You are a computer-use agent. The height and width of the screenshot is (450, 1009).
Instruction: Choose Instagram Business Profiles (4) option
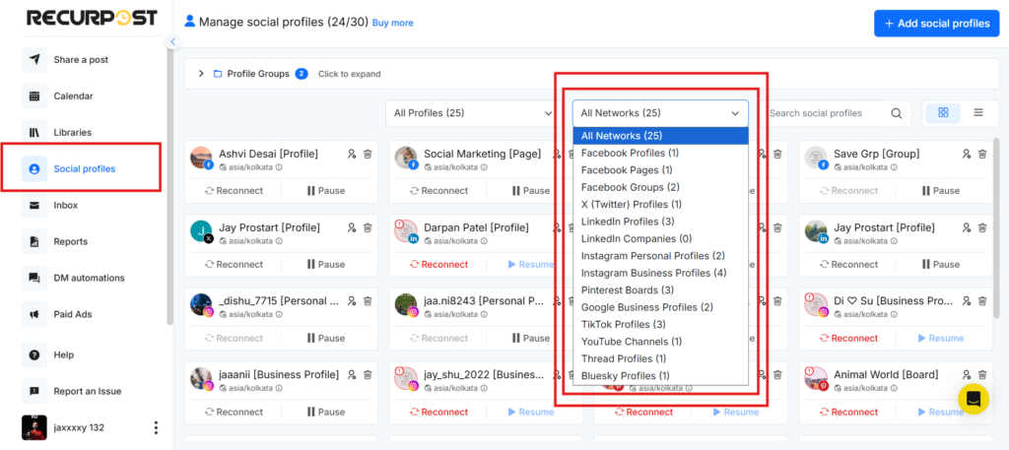coord(660,273)
